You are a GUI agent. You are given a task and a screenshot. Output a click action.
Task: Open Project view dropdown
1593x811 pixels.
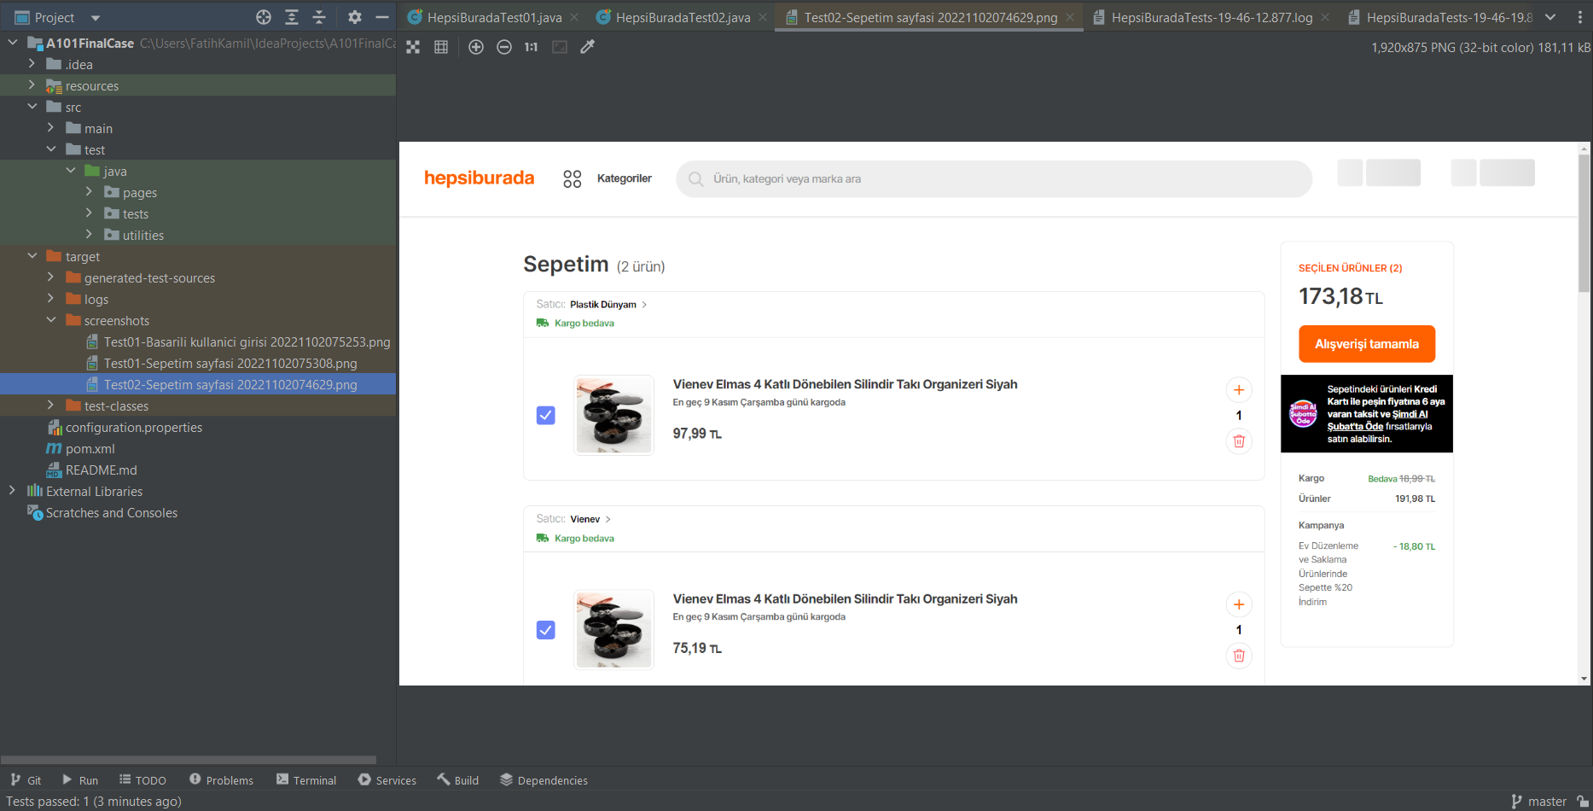(x=96, y=18)
